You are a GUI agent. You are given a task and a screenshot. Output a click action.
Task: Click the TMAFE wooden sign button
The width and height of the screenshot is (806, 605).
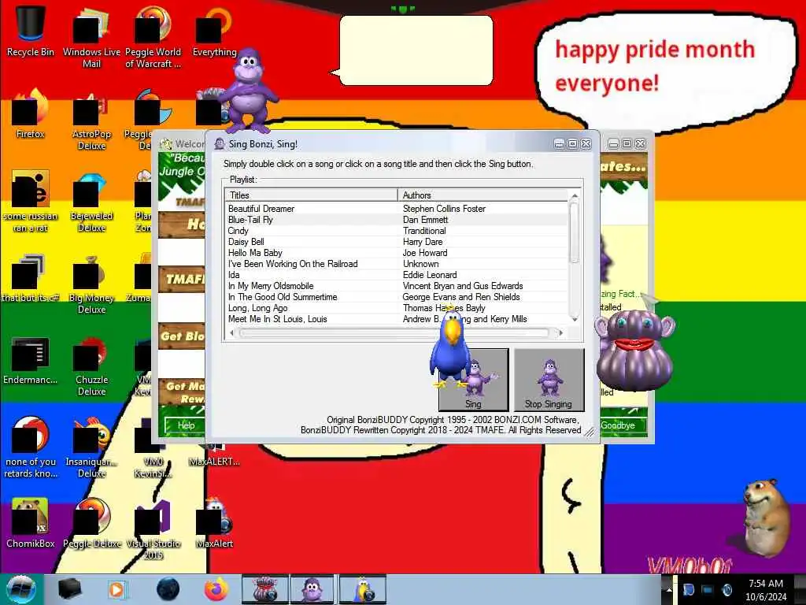[183, 280]
